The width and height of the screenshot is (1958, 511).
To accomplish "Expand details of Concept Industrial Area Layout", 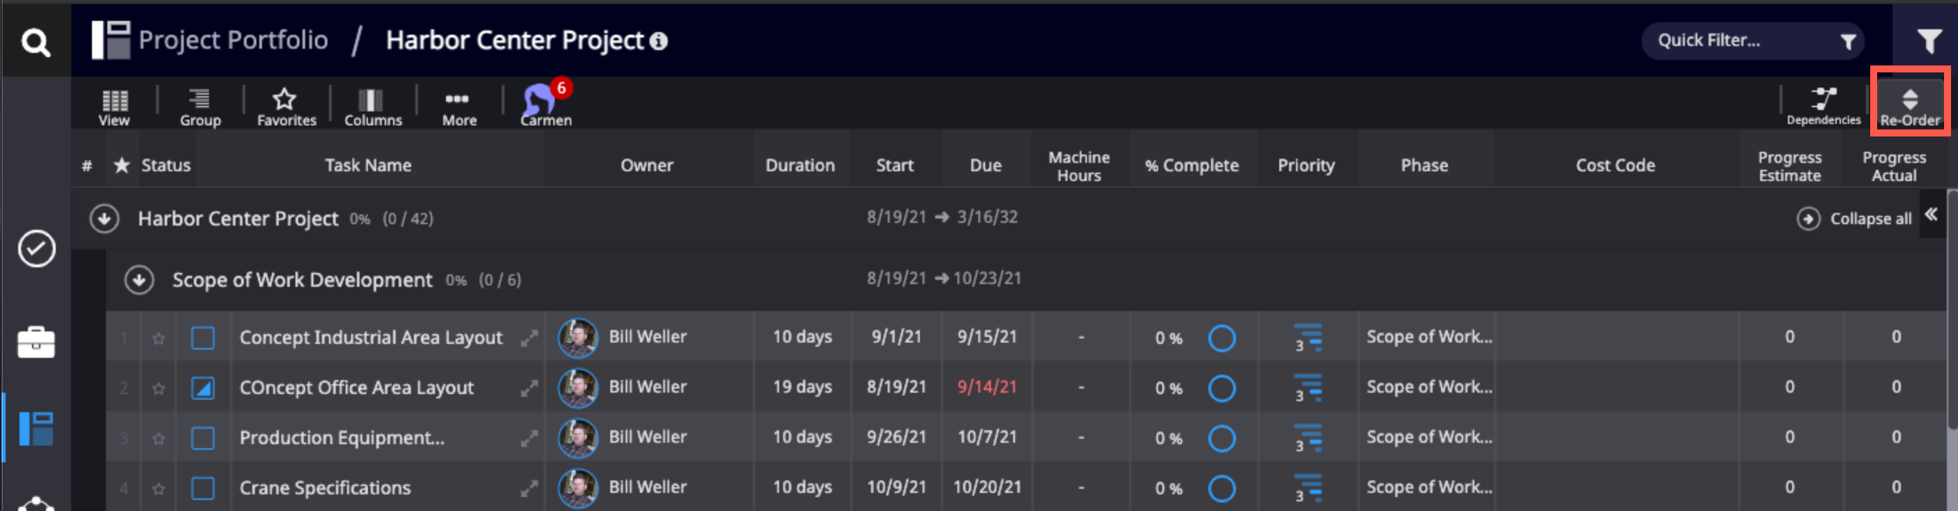I will pyautogui.click(x=529, y=338).
